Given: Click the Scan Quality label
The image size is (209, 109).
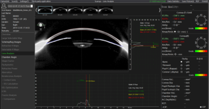Looking at the screenshot, I should point(170,7).
